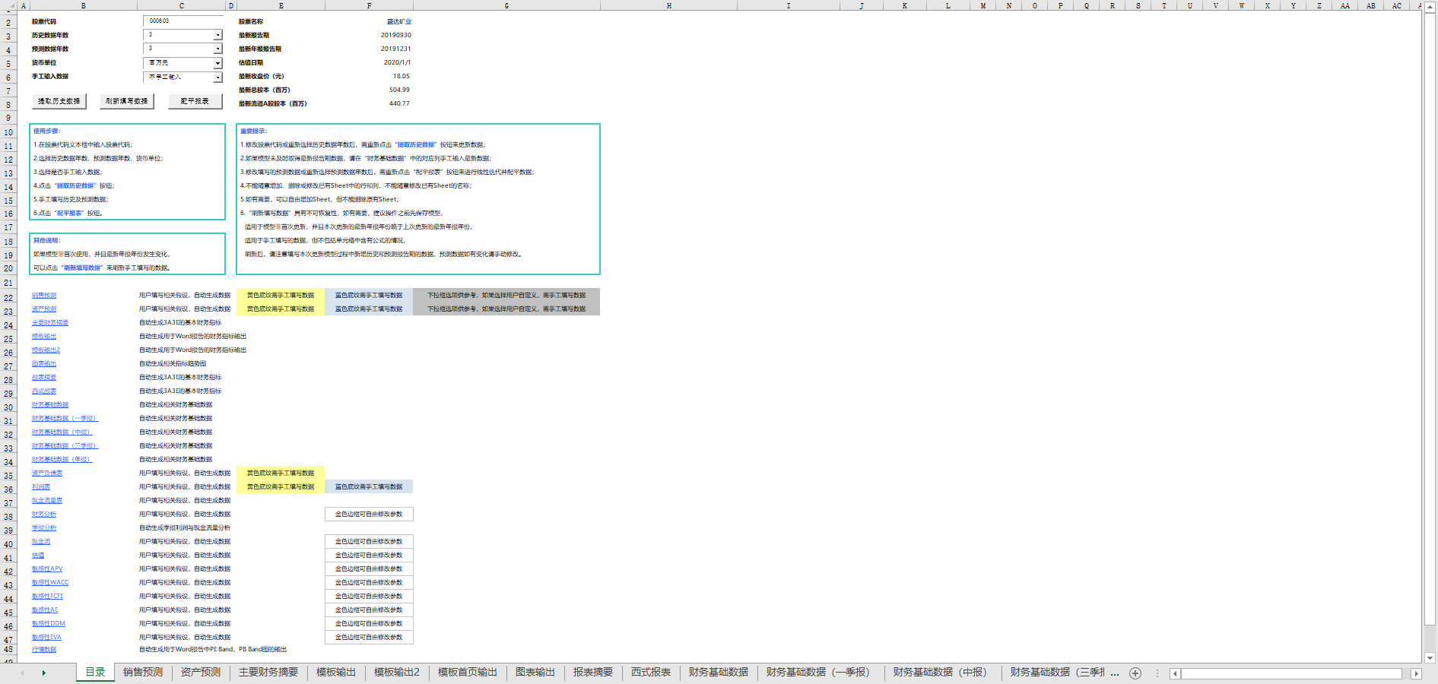The height and width of the screenshot is (684, 1438).
Task: Follow the 财务分析 hyperlink
Action: (x=44, y=515)
